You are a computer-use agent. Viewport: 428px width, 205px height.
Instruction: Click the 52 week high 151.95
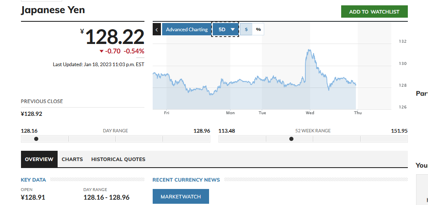point(399,131)
